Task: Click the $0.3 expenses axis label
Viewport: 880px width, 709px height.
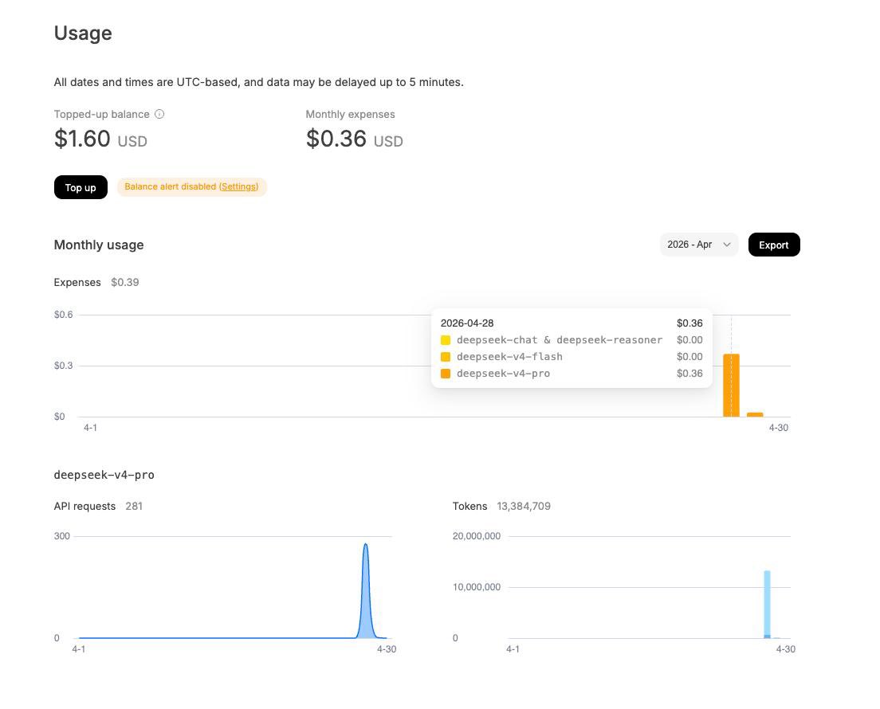Action: click(64, 365)
